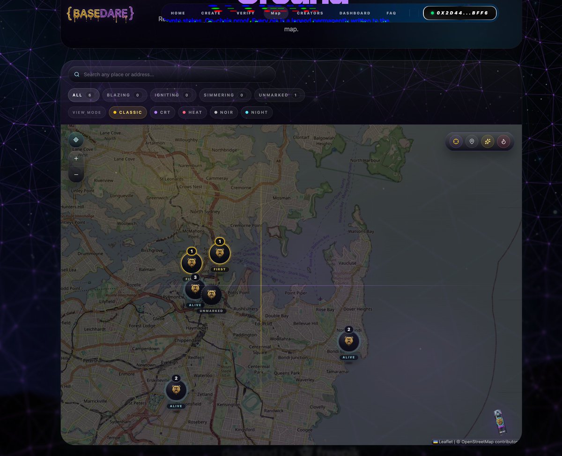The height and width of the screenshot is (456, 562).
Task: Open bear marker labeled UNMARKED
Action: [x=211, y=295]
